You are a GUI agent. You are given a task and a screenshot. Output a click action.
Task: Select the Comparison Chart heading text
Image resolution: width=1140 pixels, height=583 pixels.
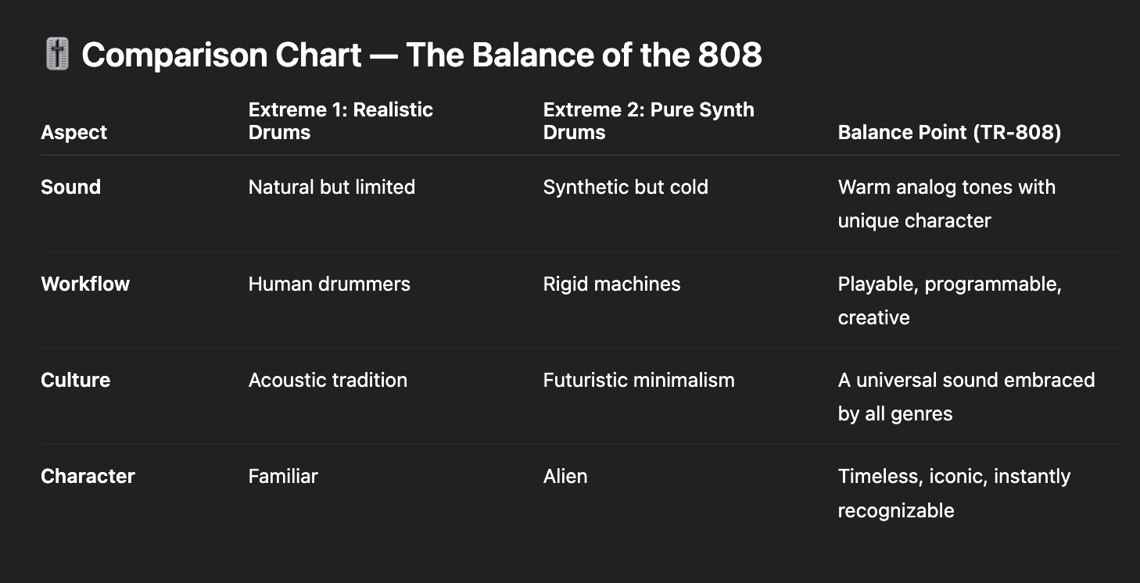[x=421, y=55]
